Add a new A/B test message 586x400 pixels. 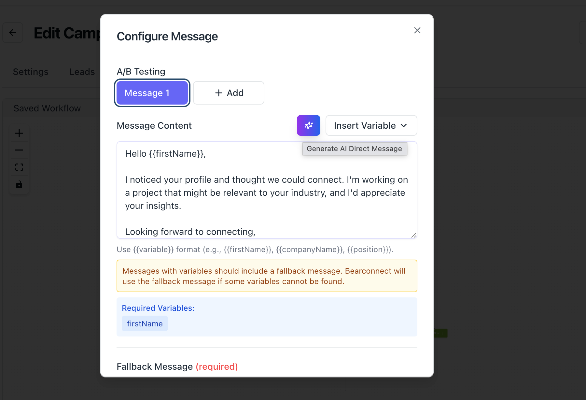[x=229, y=93]
